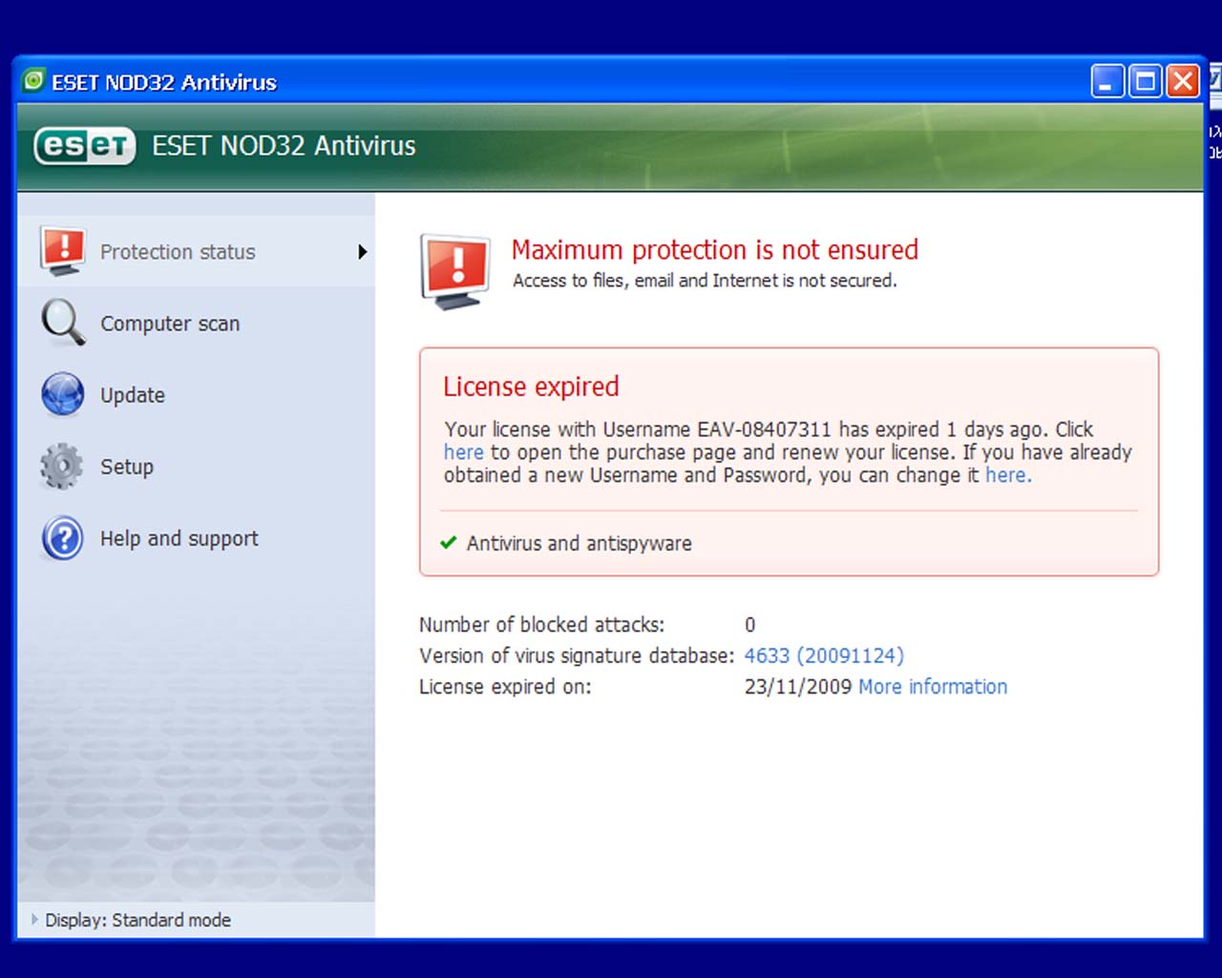Image resolution: width=1222 pixels, height=978 pixels.
Task: Click the 'Number of blocked attacks:' label
Action: click(542, 625)
